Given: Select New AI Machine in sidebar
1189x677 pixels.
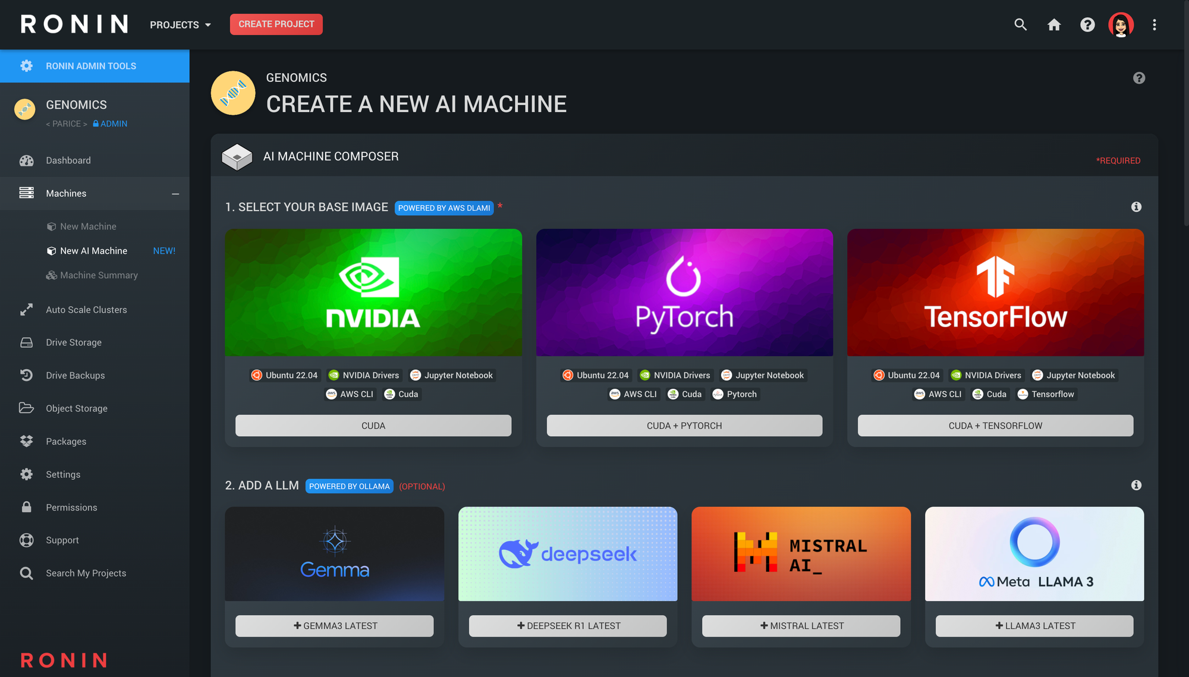Looking at the screenshot, I should click(x=93, y=250).
